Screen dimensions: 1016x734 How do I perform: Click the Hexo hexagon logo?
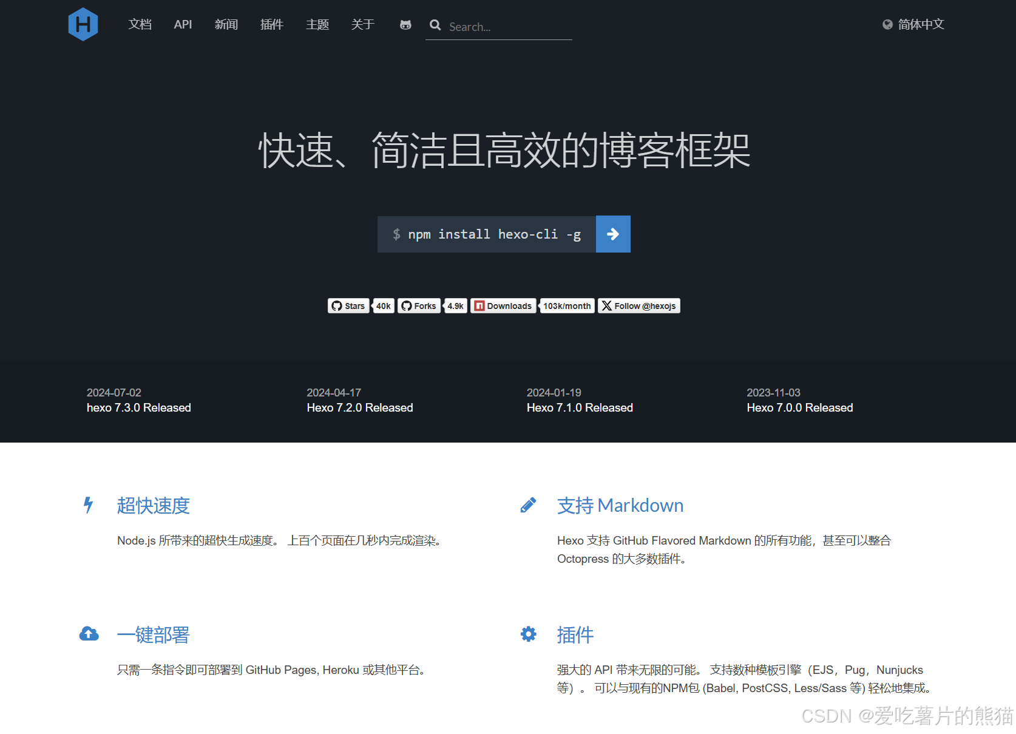tap(83, 24)
